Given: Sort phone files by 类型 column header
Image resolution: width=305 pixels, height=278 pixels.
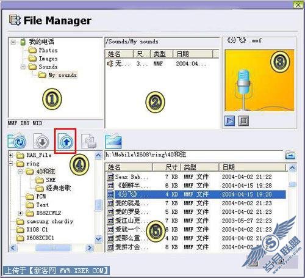Looking at the screenshot, I should (162, 54).
